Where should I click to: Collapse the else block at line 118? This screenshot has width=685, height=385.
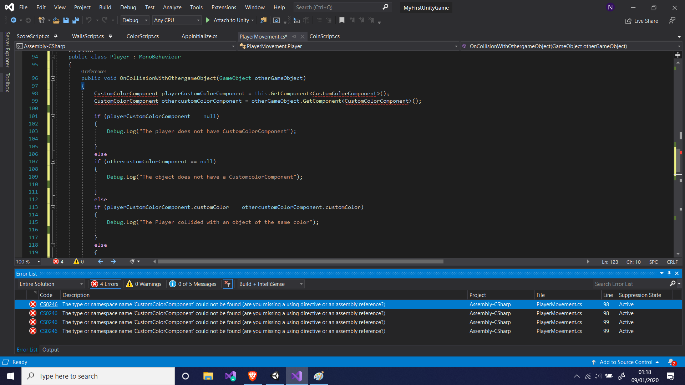coord(53,245)
